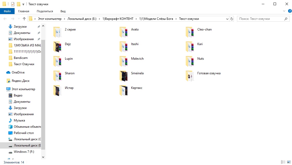Open the Cleo-chan folder icon

190,32
